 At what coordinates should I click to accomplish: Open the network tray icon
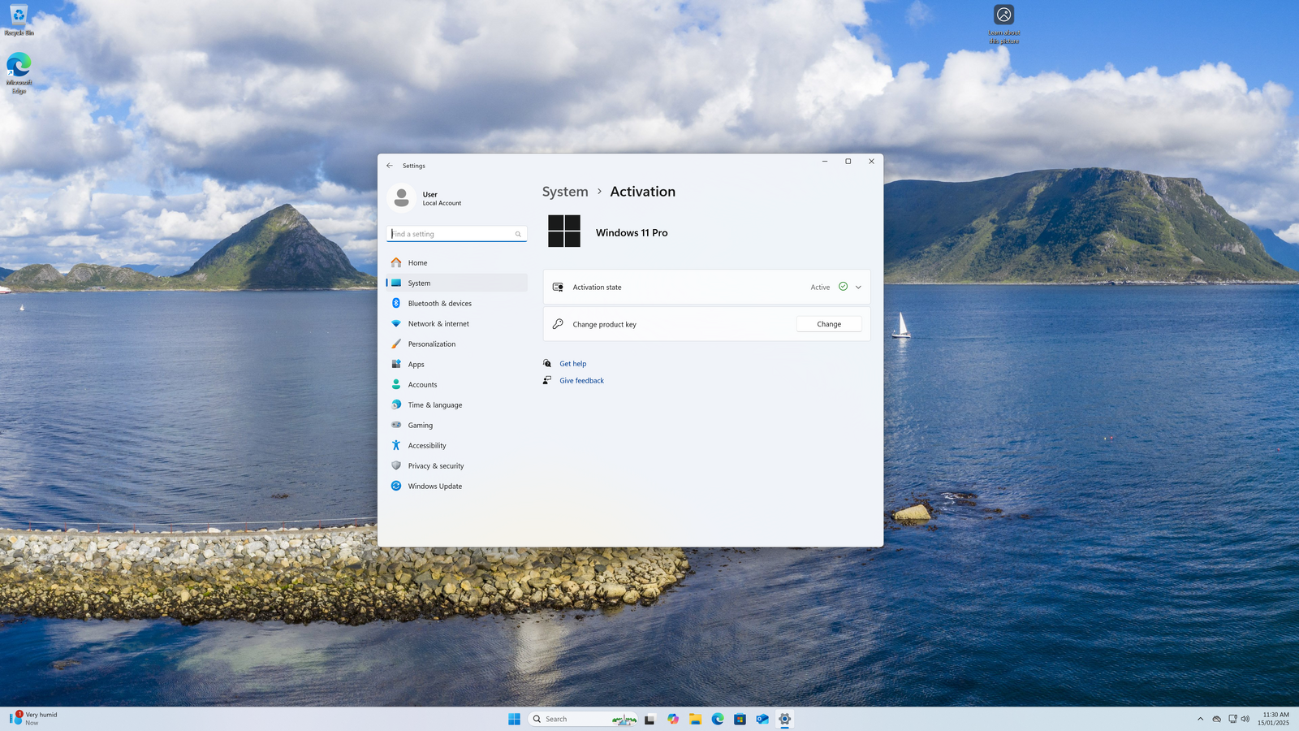click(x=1232, y=719)
